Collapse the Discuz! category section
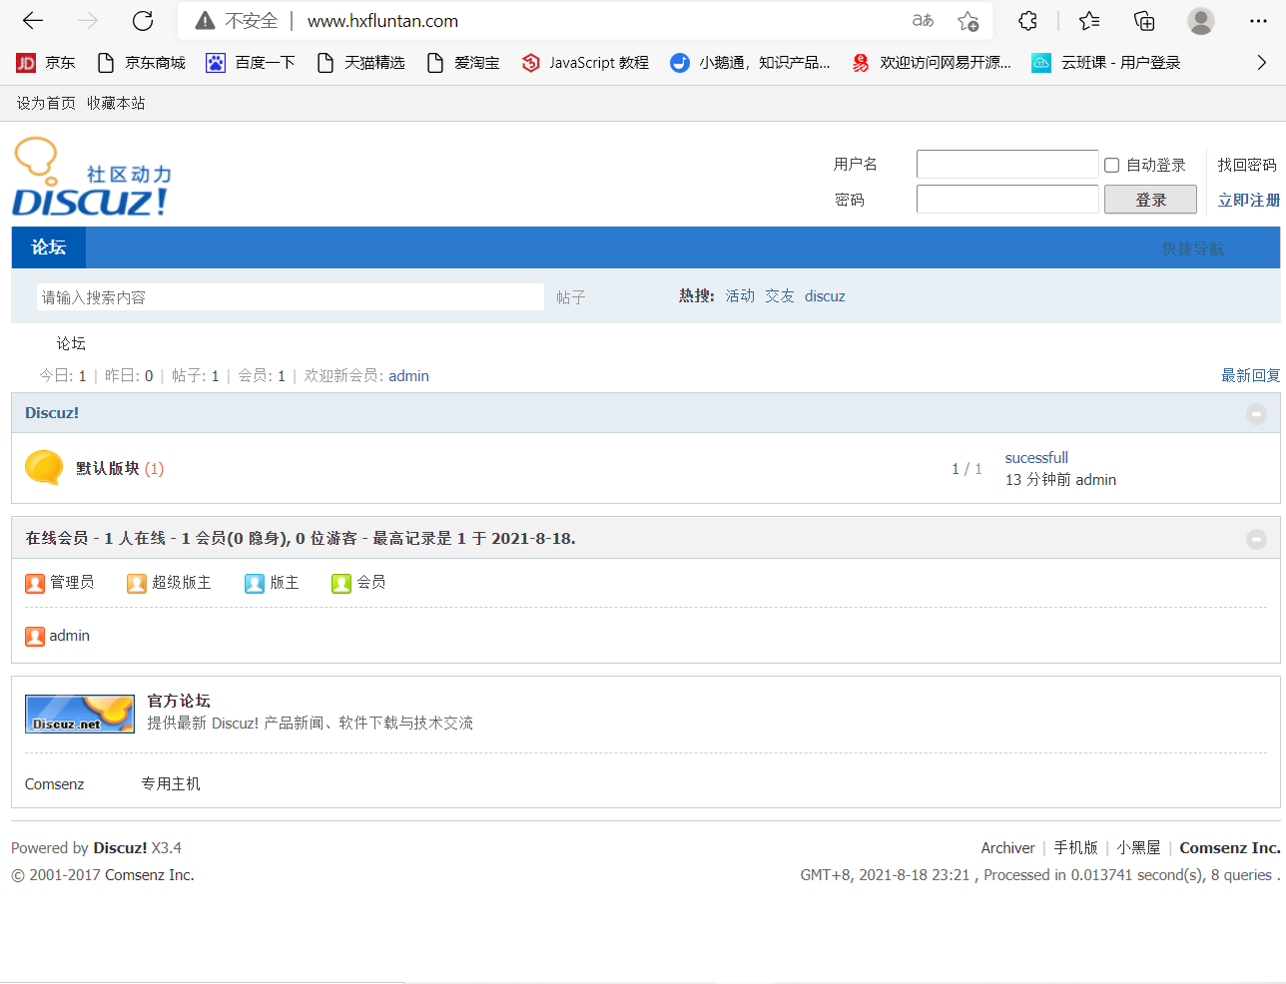Image resolution: width=1286 pixels, height=984 pixels. pos(1257,413)
